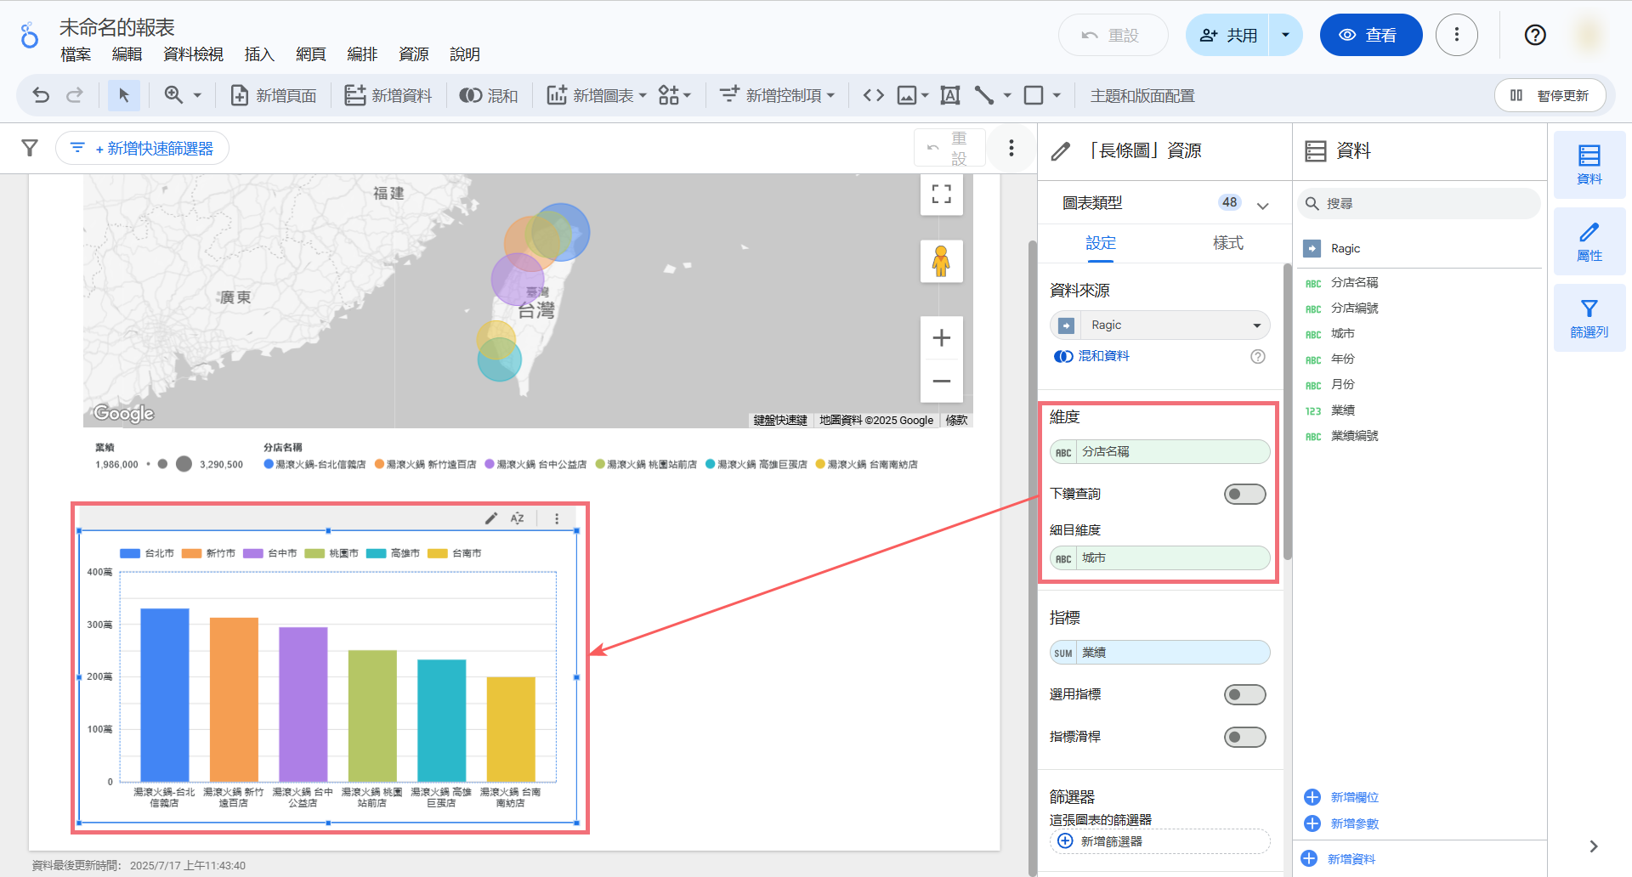Viewport: 1632px width, 877px height.
Task: Open the 檔案 file menu
Action: (76, 54)
